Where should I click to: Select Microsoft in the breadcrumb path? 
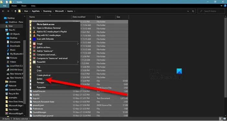(x=59, y=11)
